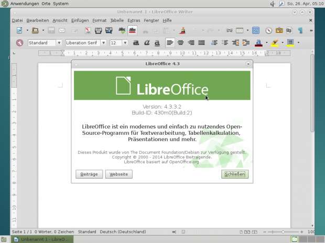The width and height of the screenshot is (325, 243).
Task: Open the font color dropdown arrow
Action: click(x=267, y=43)
